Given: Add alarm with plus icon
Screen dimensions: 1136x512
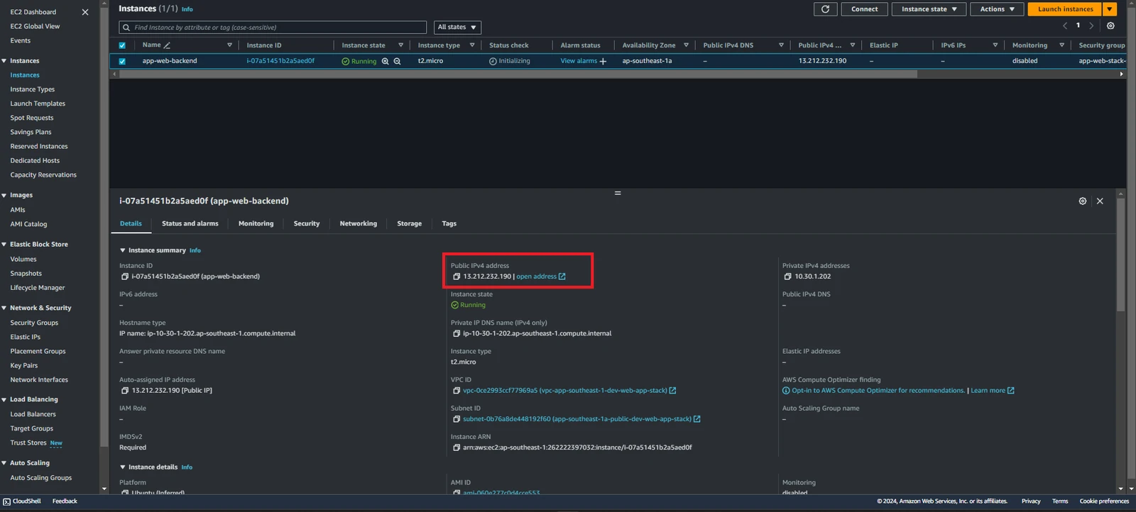Looking at the screenshot, I should pyautogui.click(x=603, y=62).
